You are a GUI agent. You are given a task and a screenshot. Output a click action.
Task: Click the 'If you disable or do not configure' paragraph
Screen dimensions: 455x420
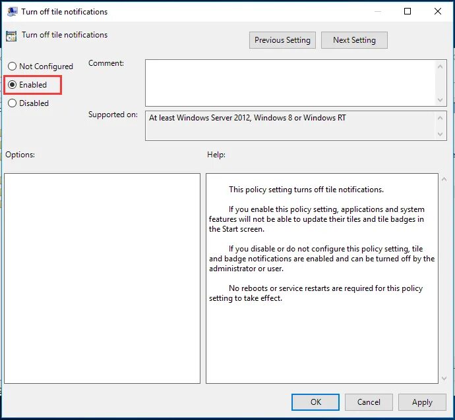pyautogui.click(x=322, y=259)
